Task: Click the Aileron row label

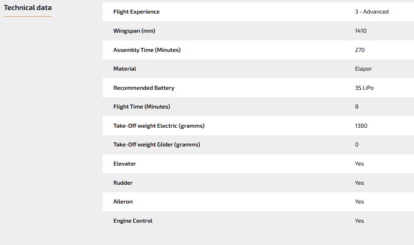Action: (123, 202)
